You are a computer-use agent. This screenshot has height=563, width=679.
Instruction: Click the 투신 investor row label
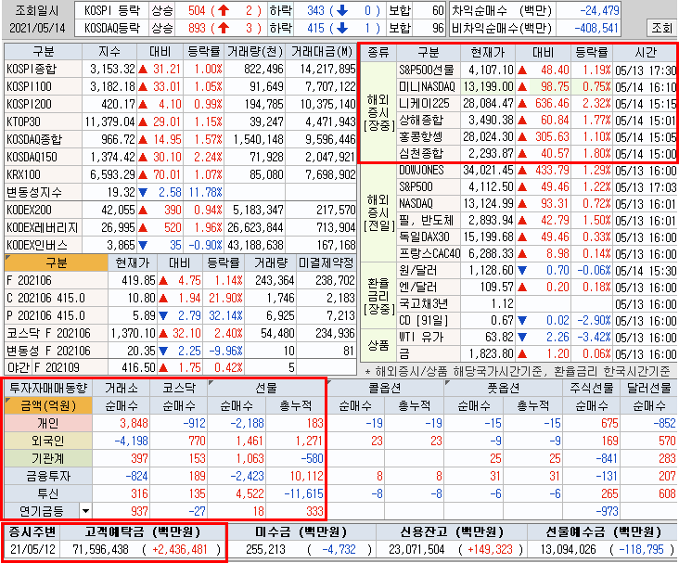pyautogui.click(x=48, y=493)
